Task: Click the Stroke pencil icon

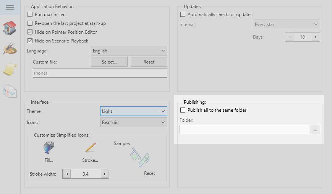Action: pyautogui.click(x=90, y=148)
